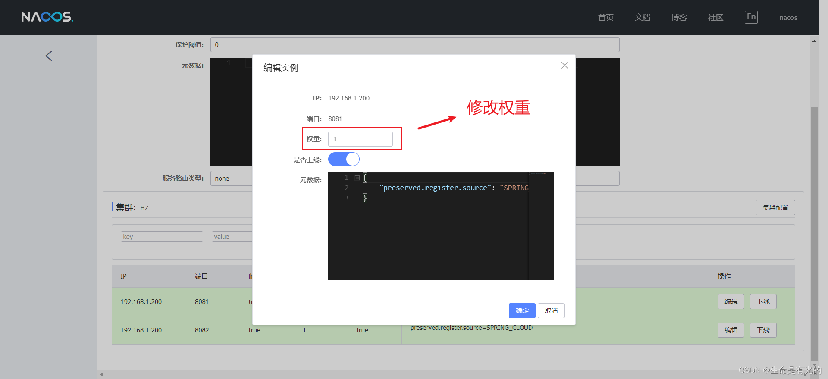Click the preserved.register.source=SPRING_CLOUD metadata text
This screenshot has width=828, height=379.
coord(471,328)
